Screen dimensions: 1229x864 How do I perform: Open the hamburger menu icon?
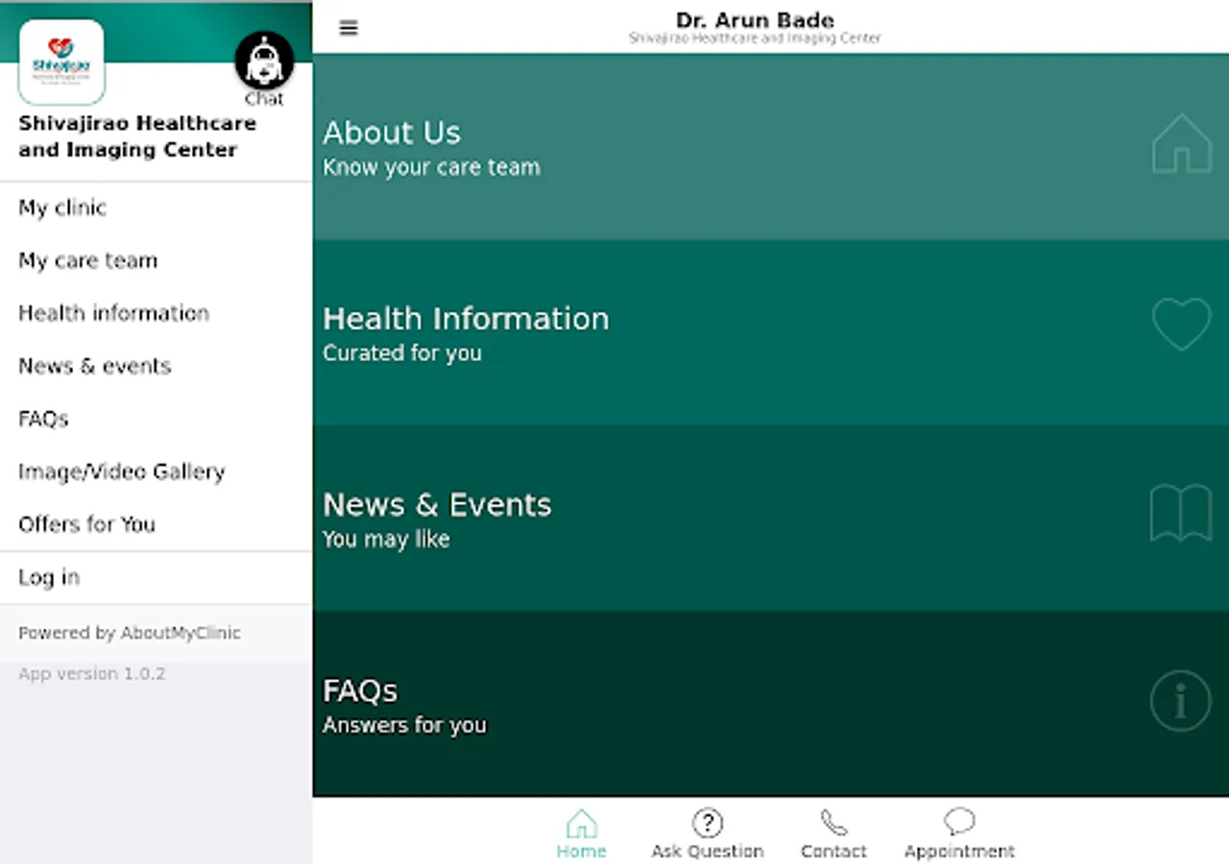349,28
